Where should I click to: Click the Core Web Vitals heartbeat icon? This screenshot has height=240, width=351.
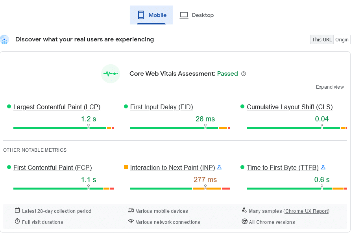(x=111, y=74)
